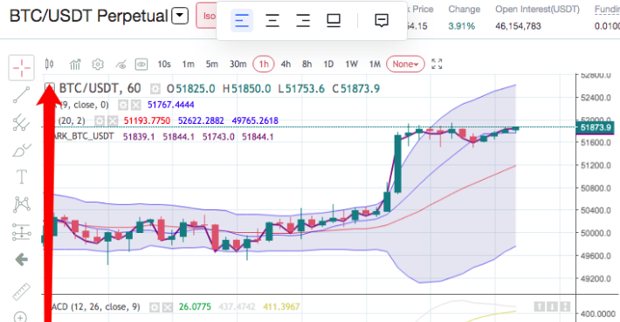Viewport: 620px width, 322px height.
Task: Toggle the boxed eye visibility icon
Action: [141, 64]
